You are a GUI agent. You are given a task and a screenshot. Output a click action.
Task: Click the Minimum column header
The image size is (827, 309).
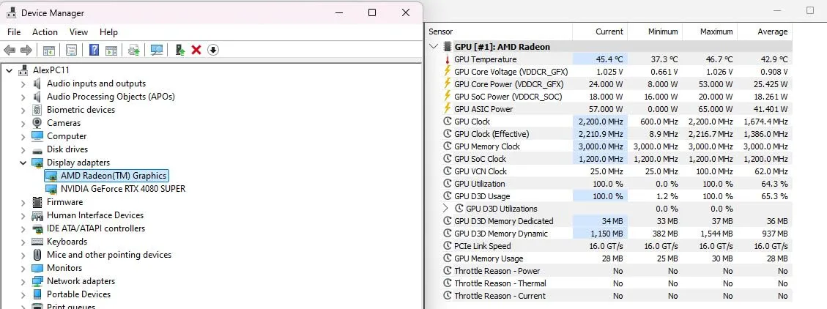coord(655,31)
